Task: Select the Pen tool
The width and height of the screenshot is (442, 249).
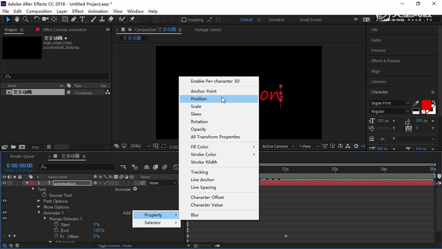Action: [74, 19]
